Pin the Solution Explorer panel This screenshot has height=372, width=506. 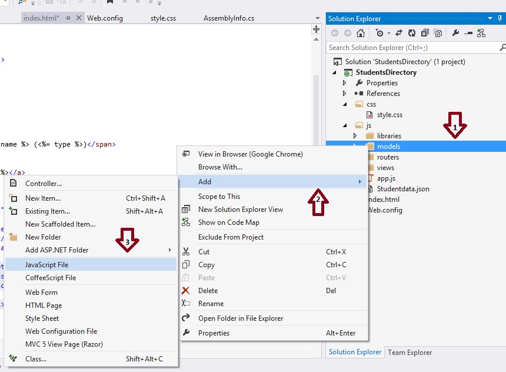pos(500,18)
